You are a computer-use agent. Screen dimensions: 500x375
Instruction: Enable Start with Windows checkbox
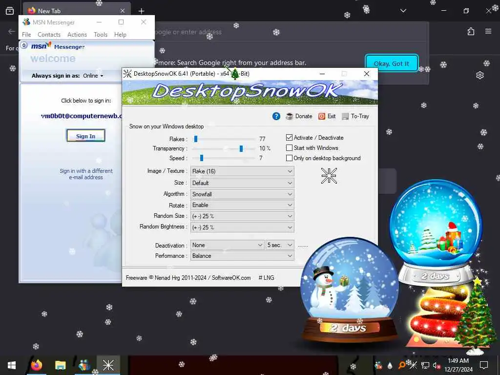(289, 148)
